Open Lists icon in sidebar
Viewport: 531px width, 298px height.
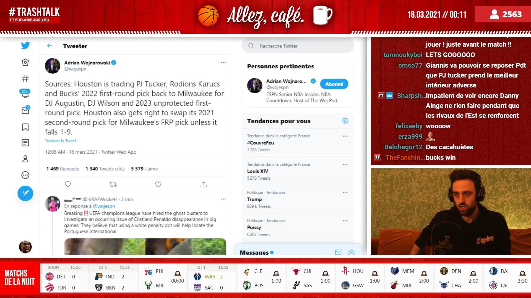pos(25,143)
